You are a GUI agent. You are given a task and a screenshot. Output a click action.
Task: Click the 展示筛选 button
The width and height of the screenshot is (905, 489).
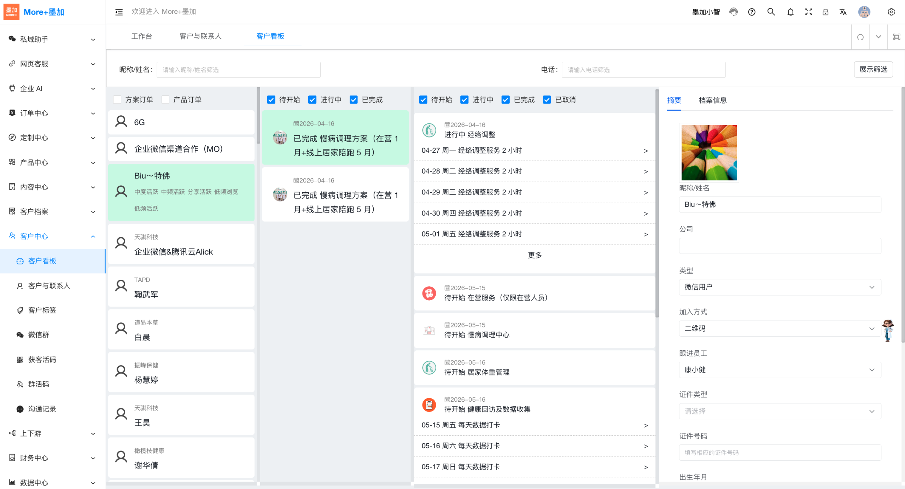[x=873, y=69]
